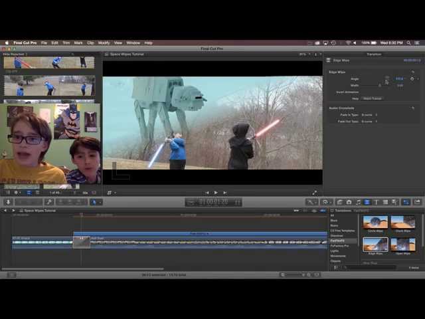Go back in timeline history arrow
Image resolution: width=425 pixels, height=319 pixels.
tap(5, 211)
